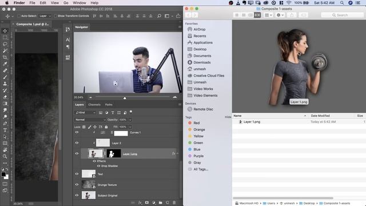Toggle the Auto-Select checkbox
The image size is (366, 206).
coord(19,16)
